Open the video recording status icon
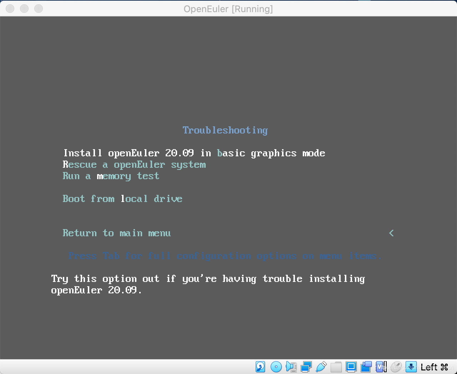This screenshot has width=457, height=374. click(366, 367)
